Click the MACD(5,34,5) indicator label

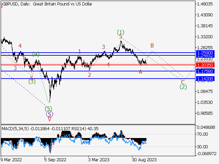pyautogui.click(x=15, y=128)
